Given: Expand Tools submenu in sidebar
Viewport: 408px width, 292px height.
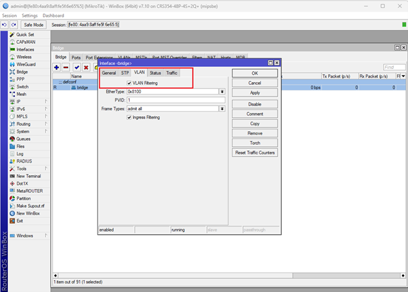Looking at the screenshot, I should 46,169.
